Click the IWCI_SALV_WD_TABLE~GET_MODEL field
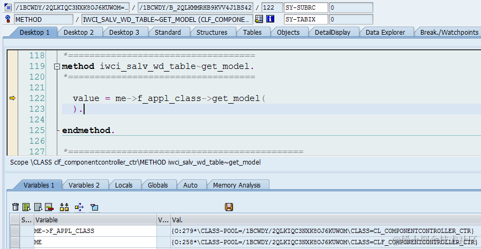 tap(168, 19)
